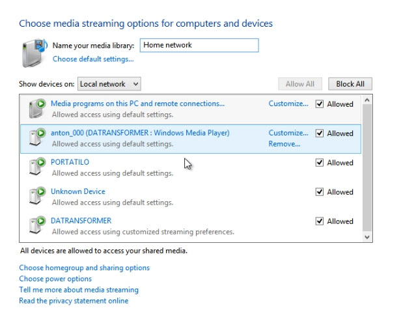Click Remove link for anton_000 device
414x336 pixels.
284,144
